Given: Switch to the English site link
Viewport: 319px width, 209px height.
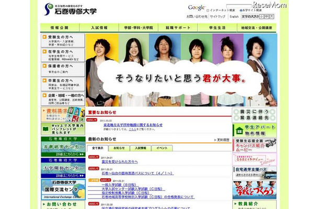Looking at the screenshot, I should [234, 17].
